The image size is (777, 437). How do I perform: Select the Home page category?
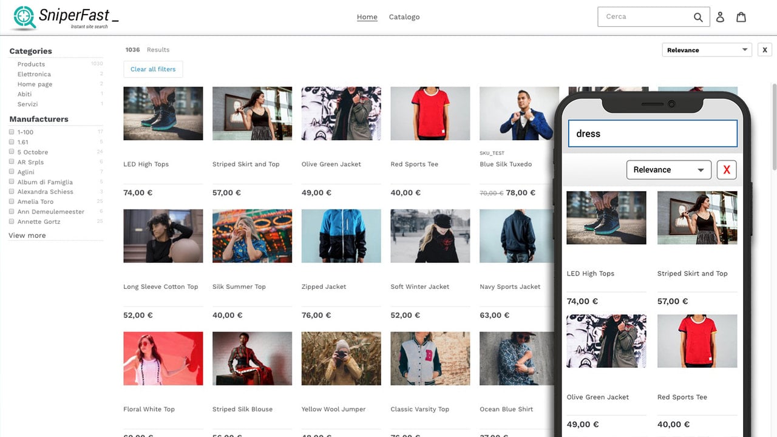[x=35, y=84]
